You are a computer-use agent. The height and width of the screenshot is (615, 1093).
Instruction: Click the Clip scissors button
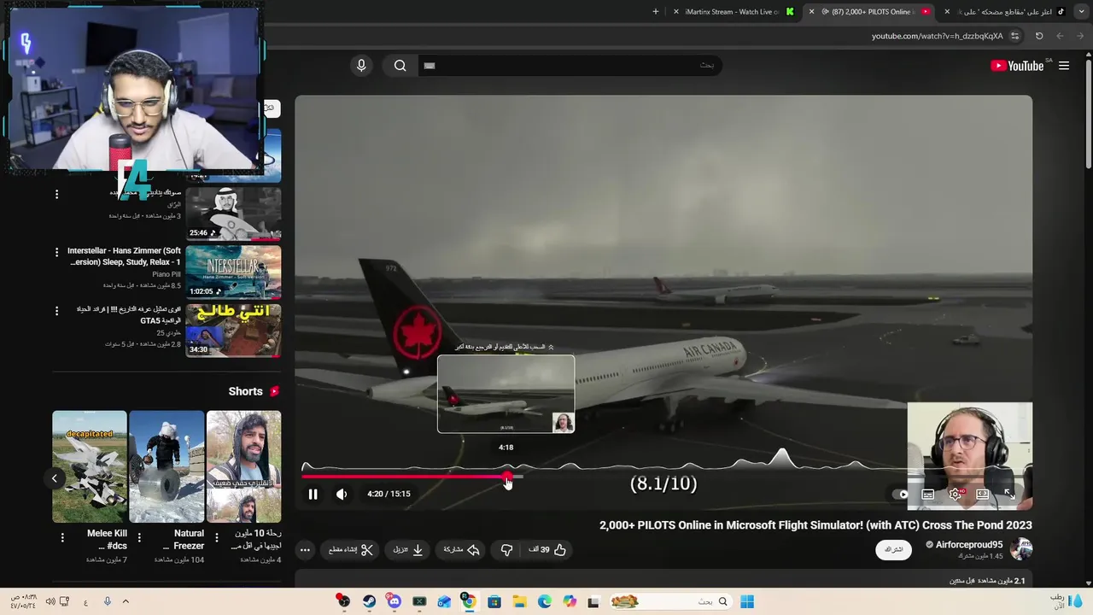351,550
